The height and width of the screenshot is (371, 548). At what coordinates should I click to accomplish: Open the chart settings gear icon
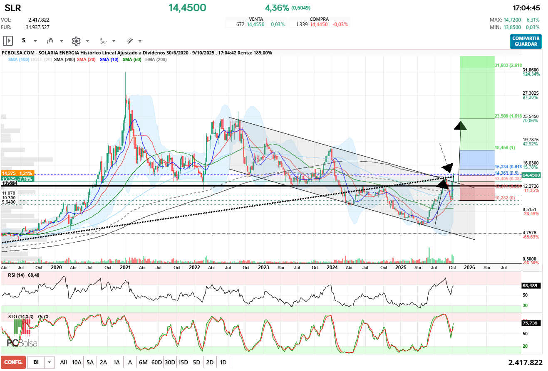pos(76,41)
